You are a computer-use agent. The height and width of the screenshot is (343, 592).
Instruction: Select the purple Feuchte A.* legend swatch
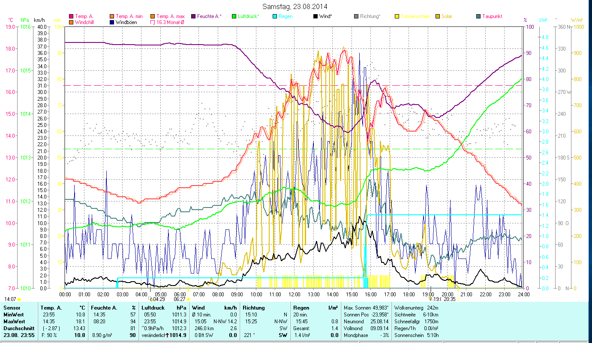click(x=193, y=16)
